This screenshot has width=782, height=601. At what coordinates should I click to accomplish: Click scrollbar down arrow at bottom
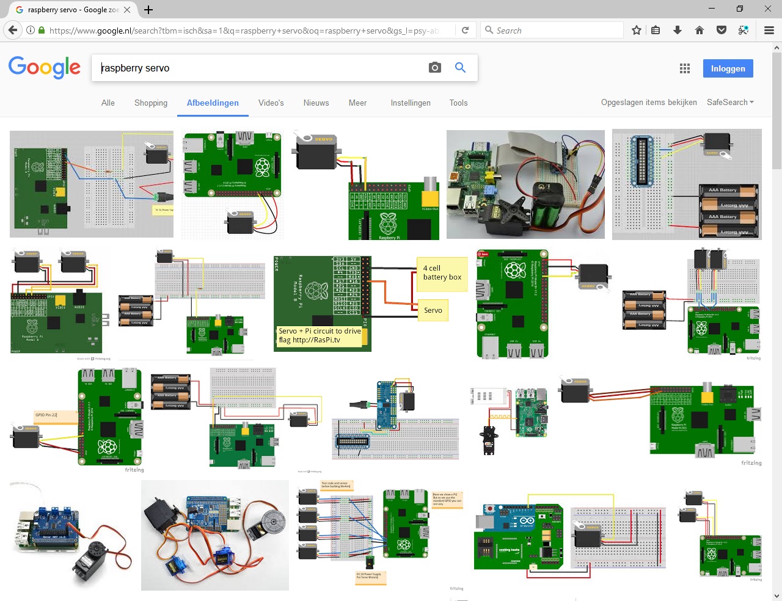pyautogui.click(x=777, y=596)
